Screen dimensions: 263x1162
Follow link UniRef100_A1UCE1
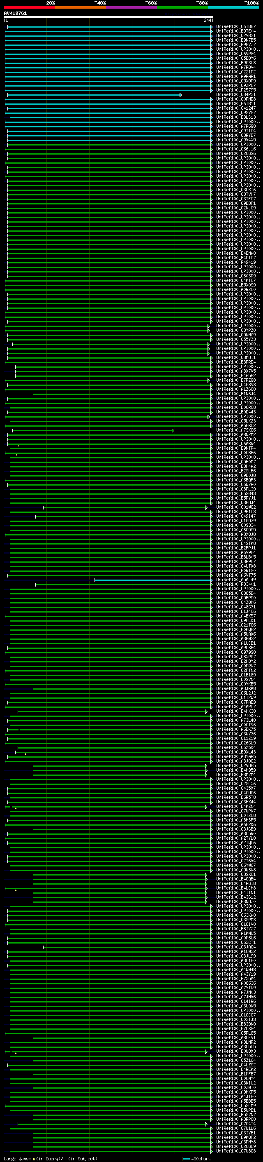point(235,643)
